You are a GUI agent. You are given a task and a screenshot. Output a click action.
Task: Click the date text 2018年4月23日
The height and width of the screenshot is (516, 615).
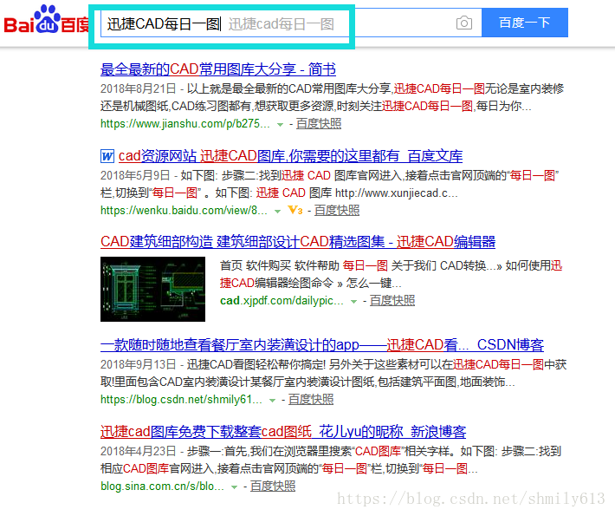click(138, 451)
